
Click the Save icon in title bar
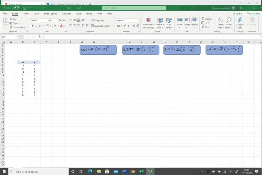pyautogui.click(x=24, y=8)
